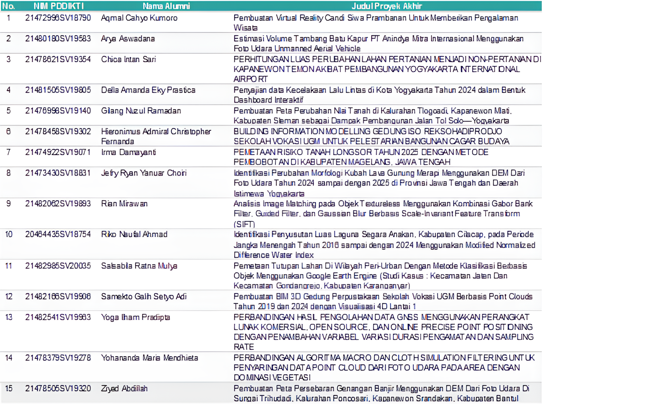Click the Virtual Reality Candi Siwa title
Image resolution: width=660 pixels, height=404 pixels.
pyautogui.click(x=376, y=22)
